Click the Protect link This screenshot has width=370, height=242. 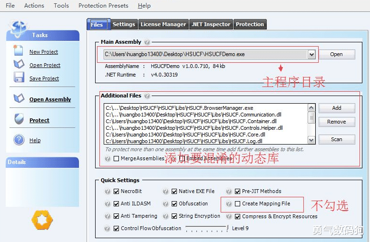39,120
